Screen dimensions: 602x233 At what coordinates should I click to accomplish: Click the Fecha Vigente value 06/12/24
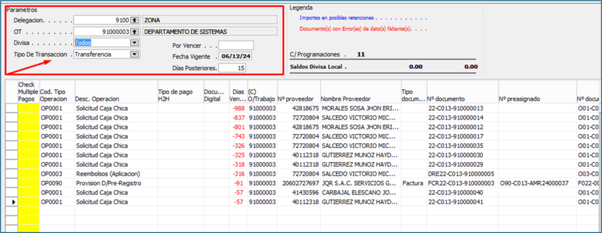pyautogui.click(x=236, y=57)
